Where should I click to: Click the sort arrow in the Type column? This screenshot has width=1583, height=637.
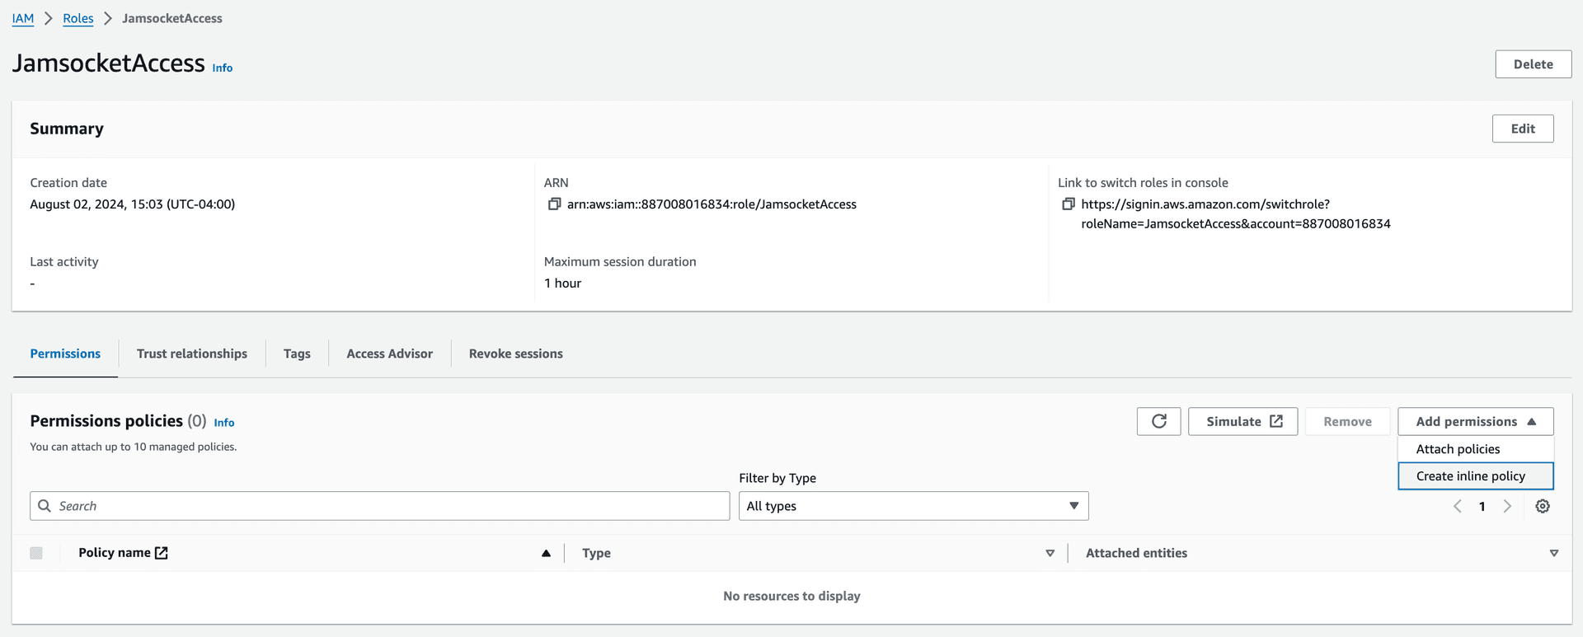pyautogui.click(x=1050, y=553)
